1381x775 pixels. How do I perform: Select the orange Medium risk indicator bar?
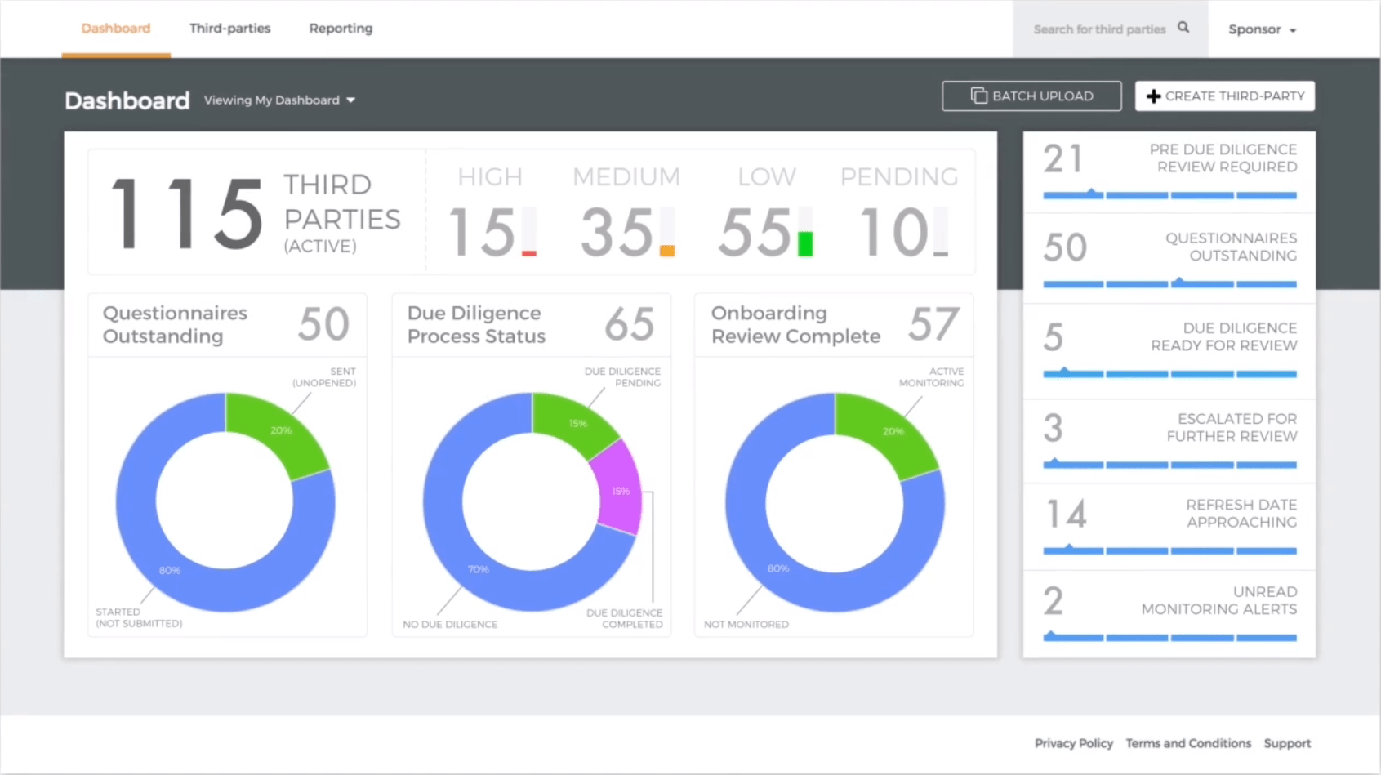point(666,252)
